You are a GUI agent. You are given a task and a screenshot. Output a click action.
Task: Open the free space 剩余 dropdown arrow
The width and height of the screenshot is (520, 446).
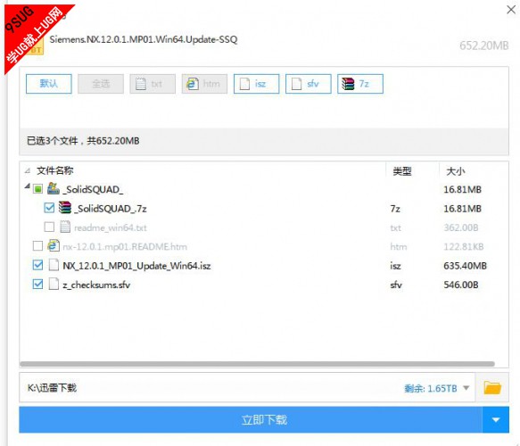466,388
